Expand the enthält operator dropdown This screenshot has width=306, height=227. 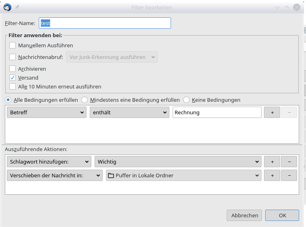pos(129,113)
